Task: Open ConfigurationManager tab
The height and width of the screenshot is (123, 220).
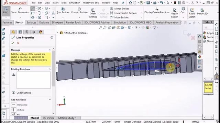Action: 27,32
